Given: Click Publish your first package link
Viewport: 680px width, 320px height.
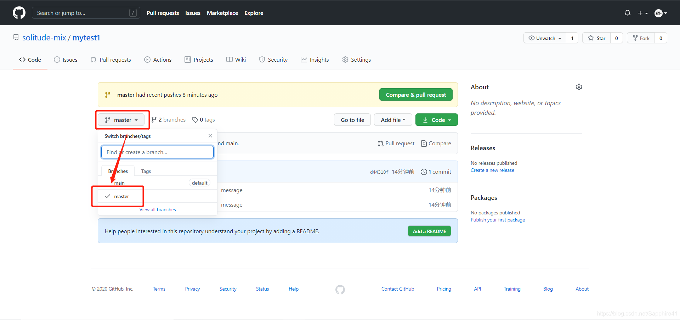Looking at the screenshot, I should tap(498, 220).
